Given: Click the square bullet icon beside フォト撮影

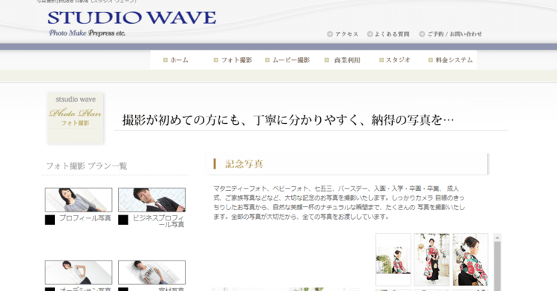Looking at the screenshot, I should (215, 60).
